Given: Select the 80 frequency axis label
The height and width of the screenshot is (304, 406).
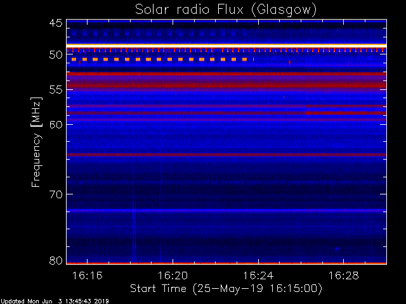Looking at the screenshot, I should point(56,260).
